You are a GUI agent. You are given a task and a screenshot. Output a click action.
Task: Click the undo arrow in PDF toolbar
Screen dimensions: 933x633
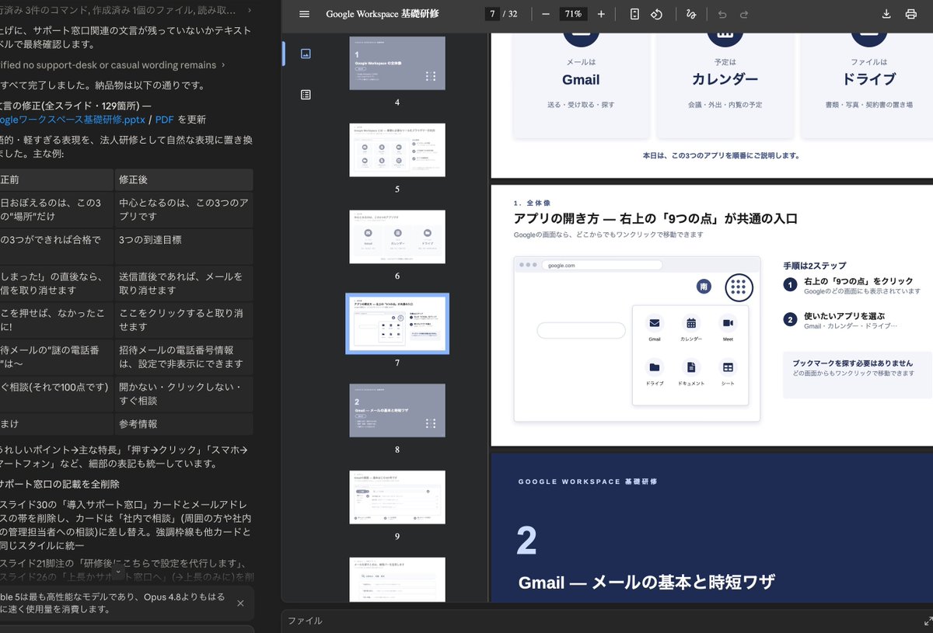[722, 14]
